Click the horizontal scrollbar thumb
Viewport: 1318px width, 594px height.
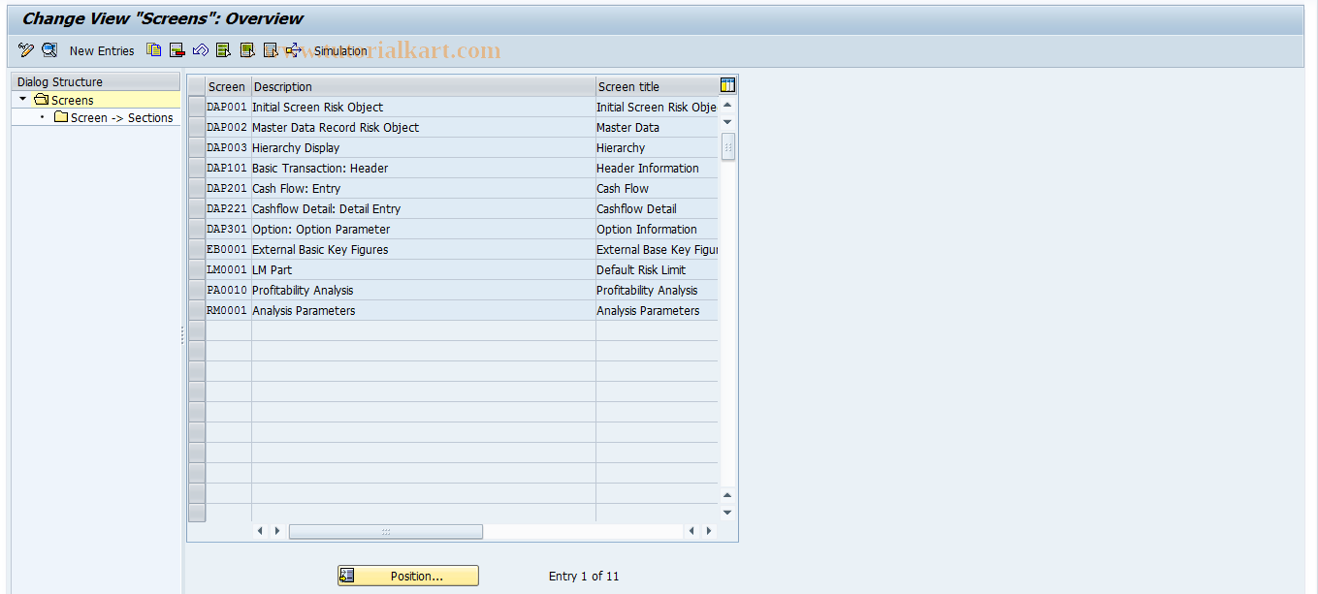click(385, 531)
